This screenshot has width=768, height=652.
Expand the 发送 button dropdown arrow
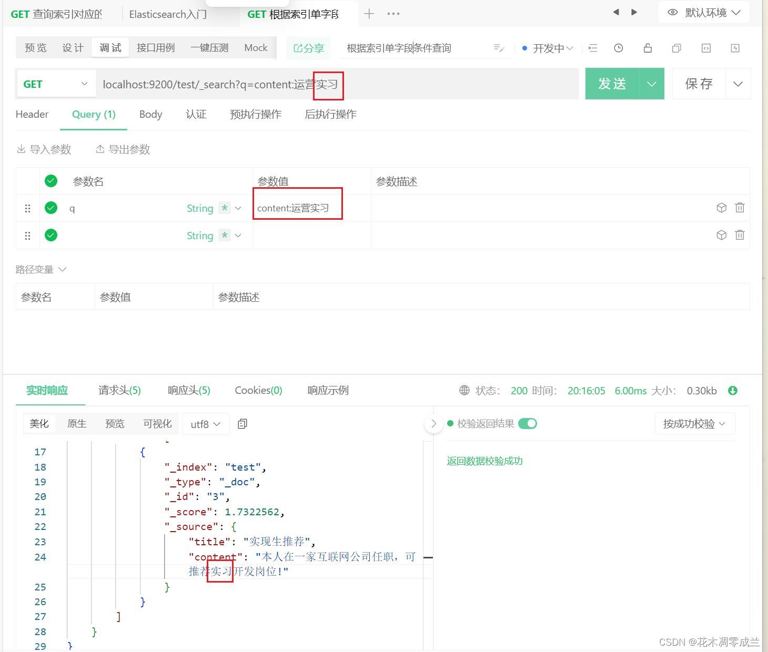(x=652, y=84)
